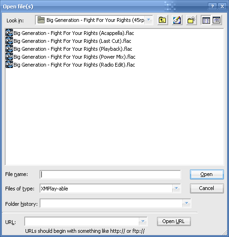
Task: Click the Cancel button
Action: (x=207, y=188)
